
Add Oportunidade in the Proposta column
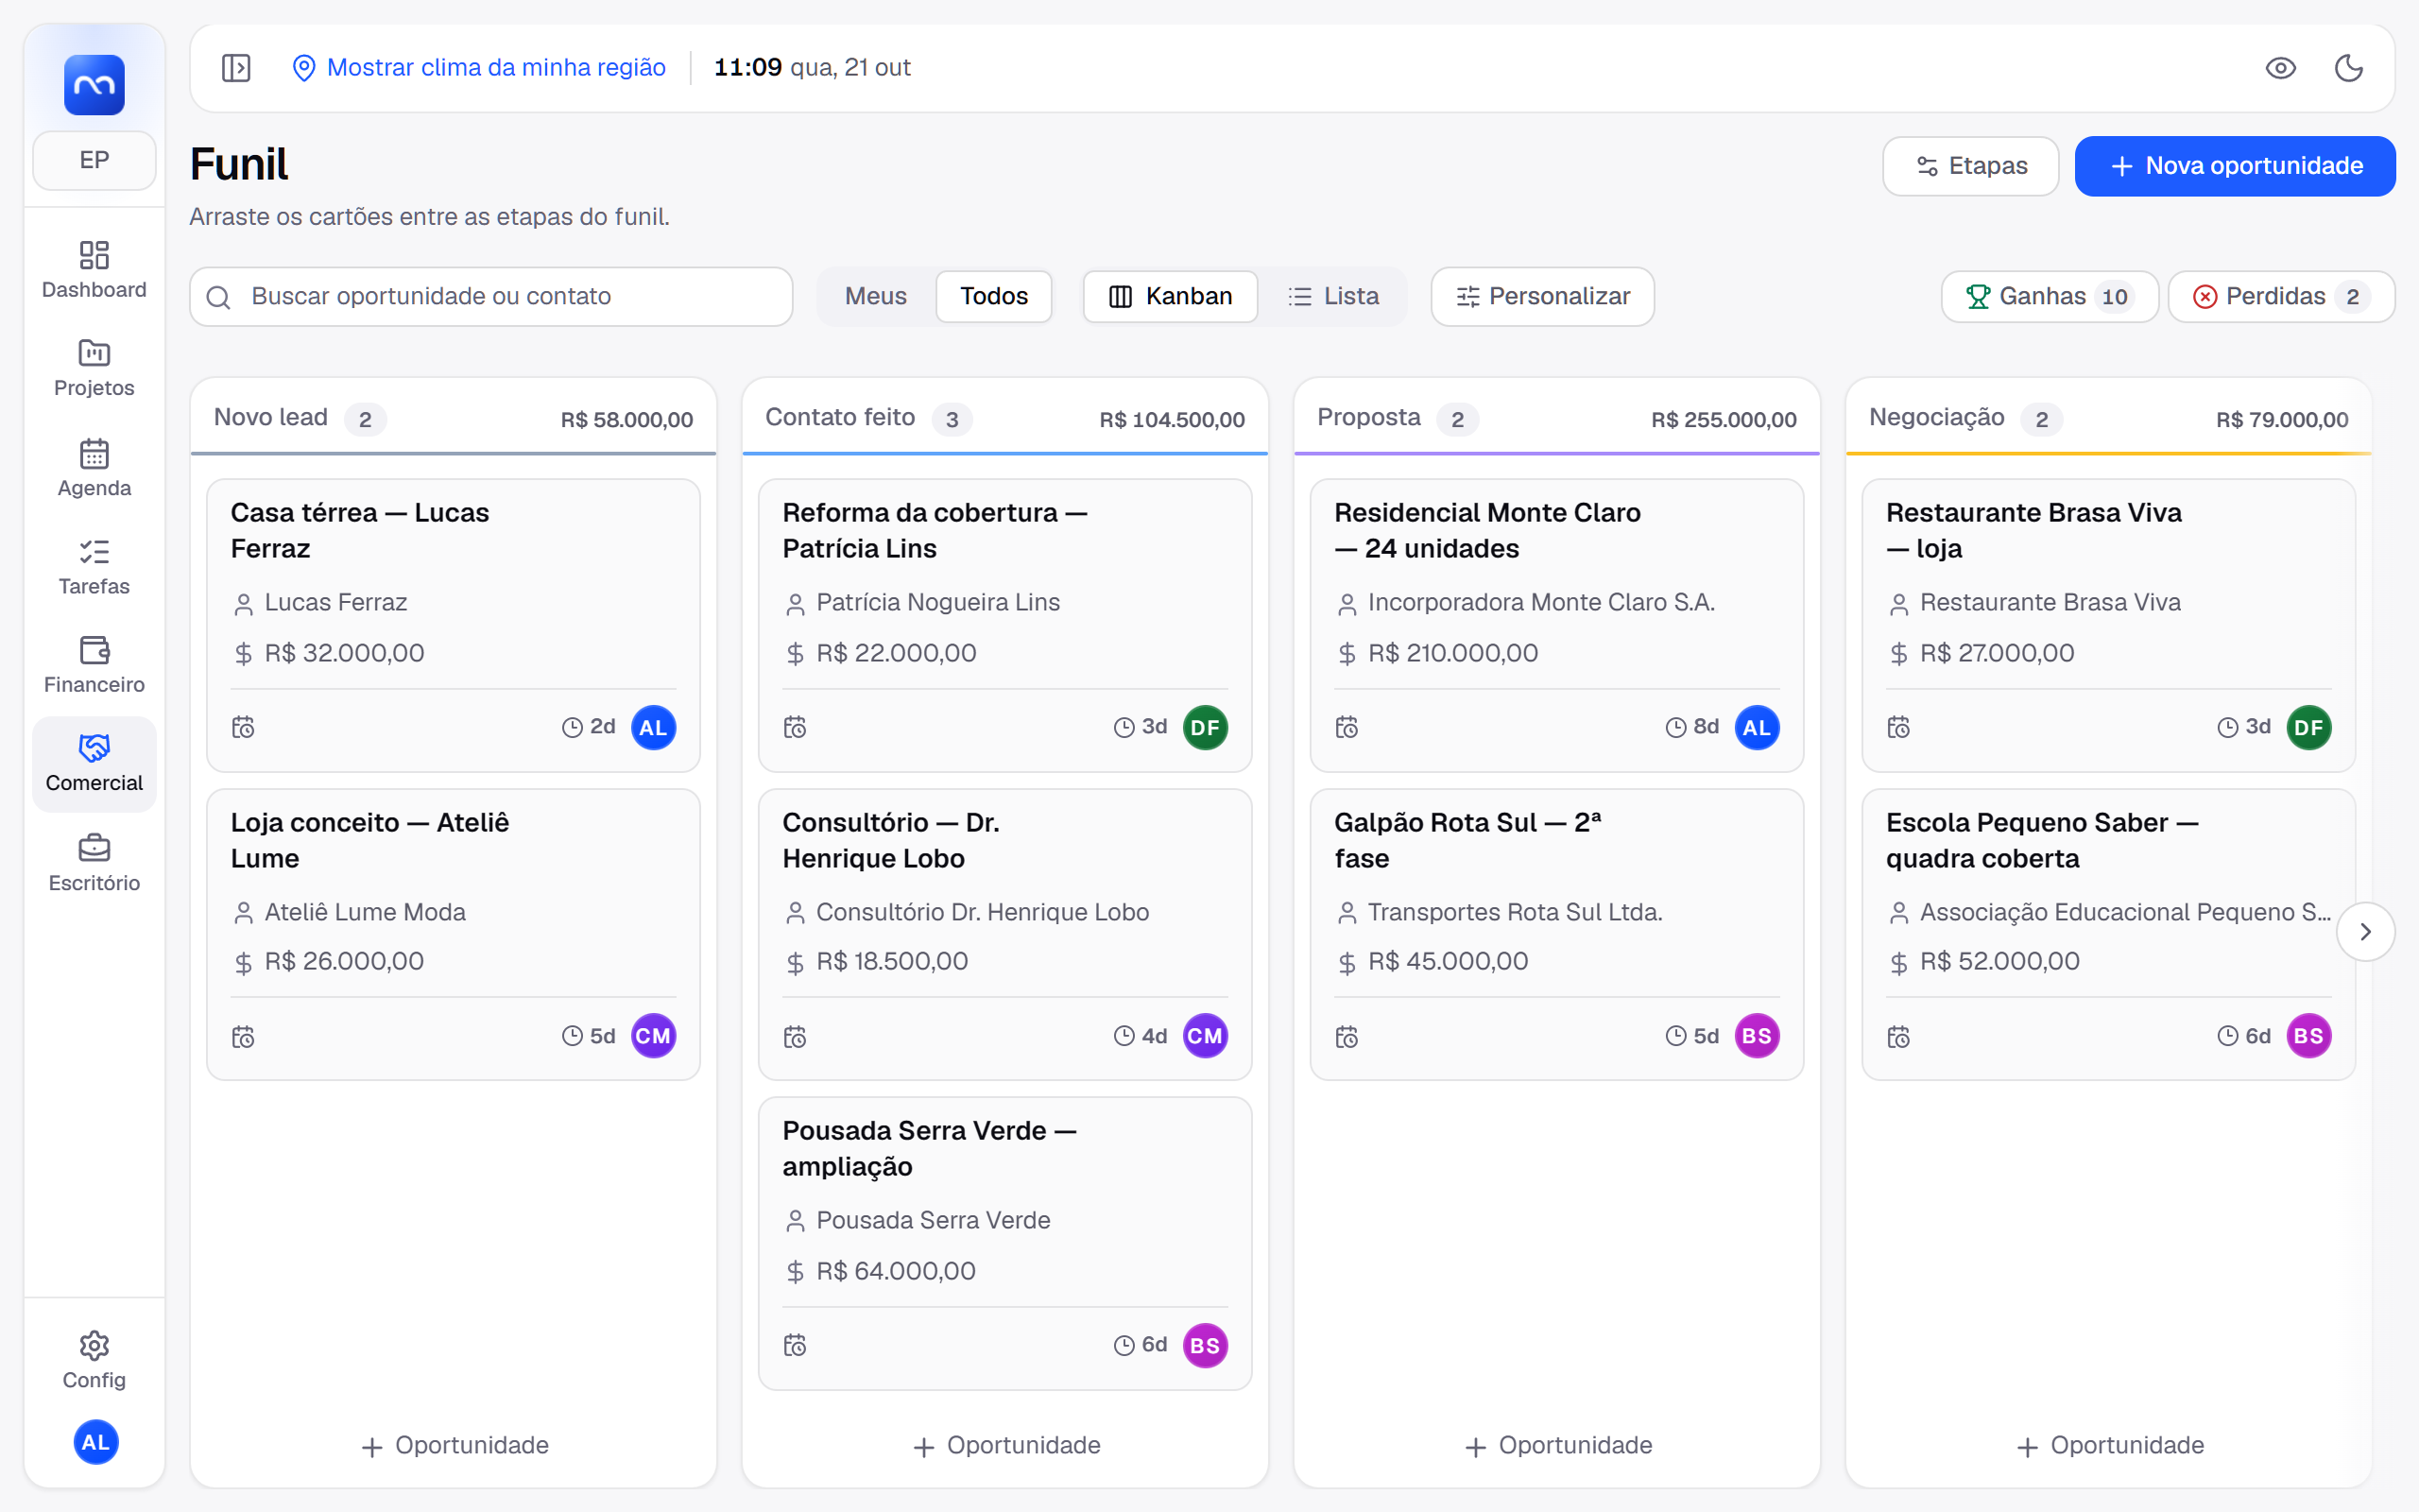(1557, 1445)
